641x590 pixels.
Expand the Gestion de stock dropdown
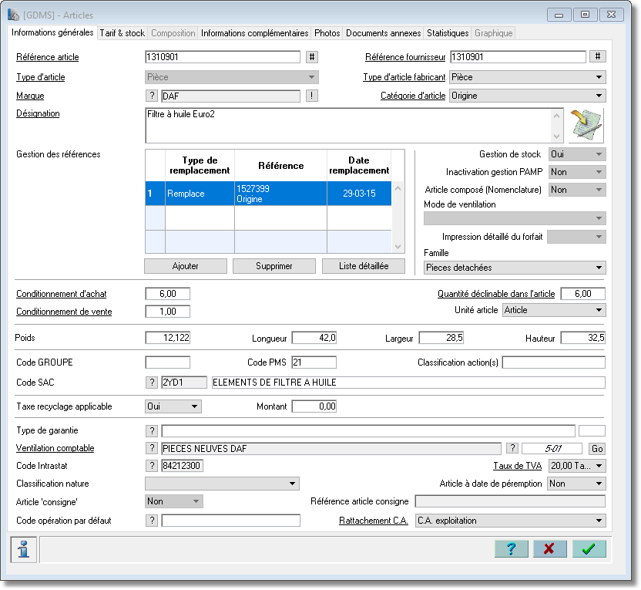click(577, 154)
